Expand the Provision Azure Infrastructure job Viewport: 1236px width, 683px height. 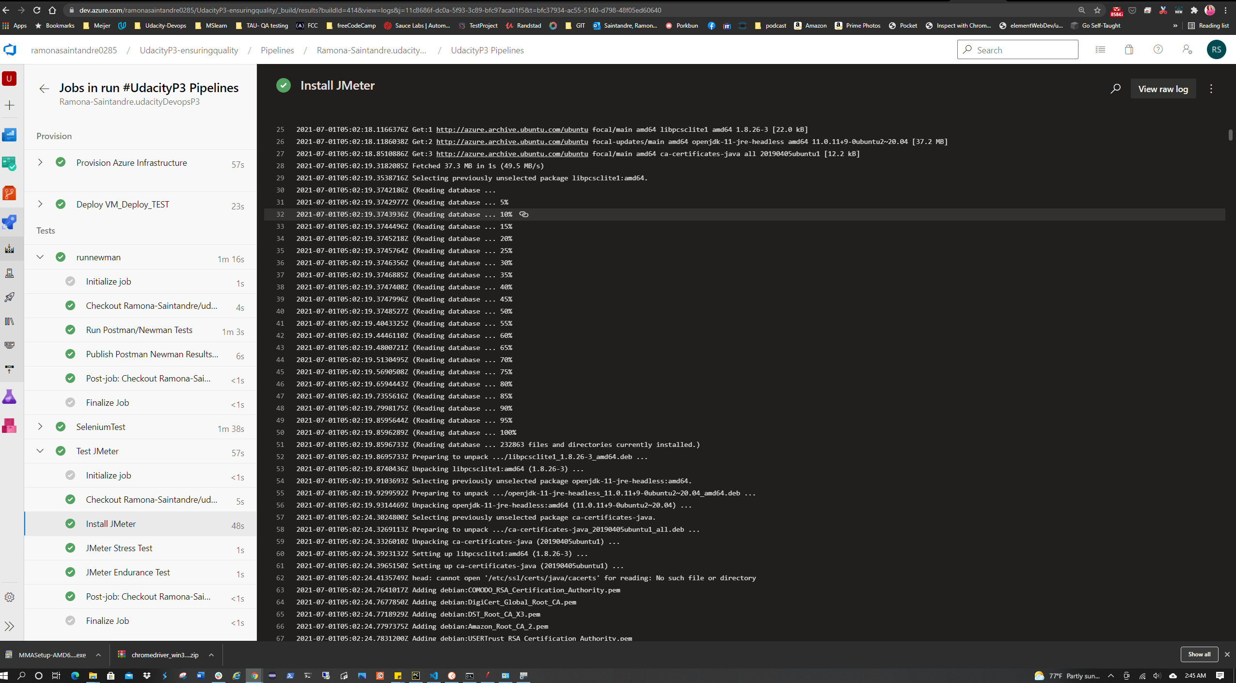coord(39,162)
